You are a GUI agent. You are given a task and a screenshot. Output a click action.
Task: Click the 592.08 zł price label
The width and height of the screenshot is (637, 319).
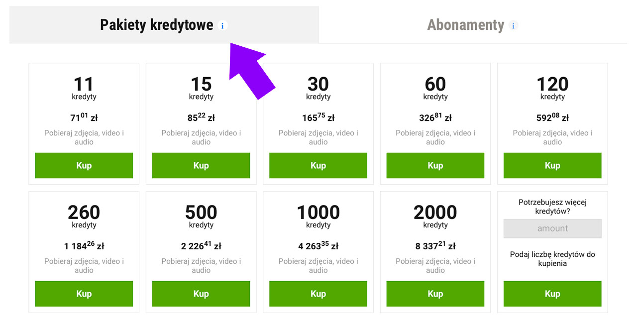coord(552,118)
